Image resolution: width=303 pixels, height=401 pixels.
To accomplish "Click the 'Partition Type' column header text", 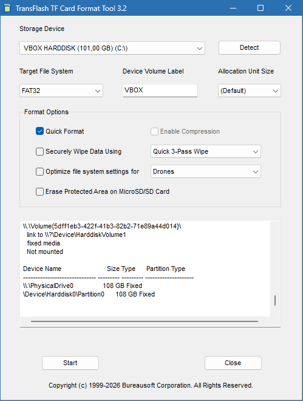I will click(x=166, y=269).
